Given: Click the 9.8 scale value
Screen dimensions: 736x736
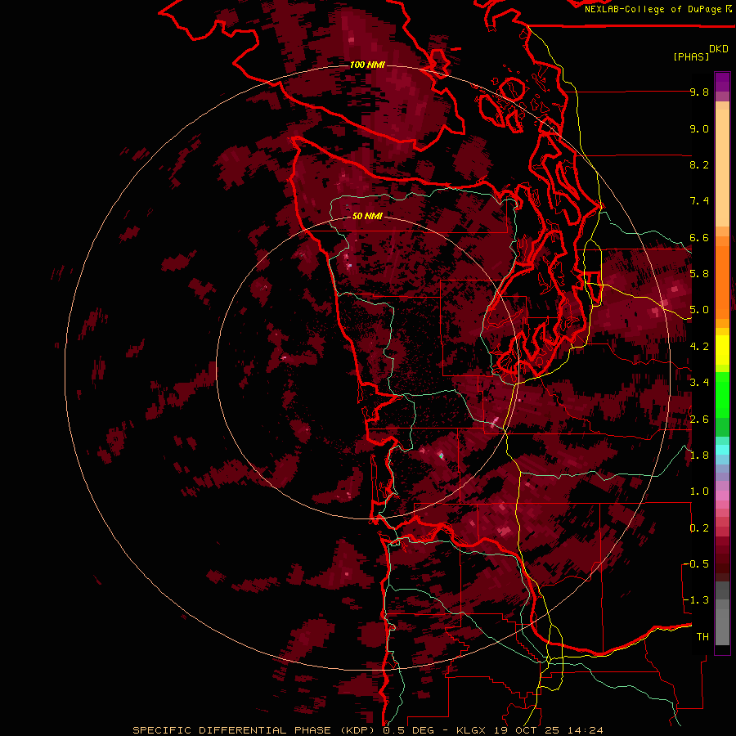Looking at the screenshot, I should click(699, 92).
